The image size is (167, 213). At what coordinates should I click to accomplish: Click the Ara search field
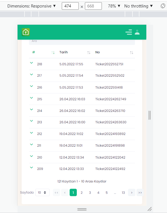pos(82,42)
